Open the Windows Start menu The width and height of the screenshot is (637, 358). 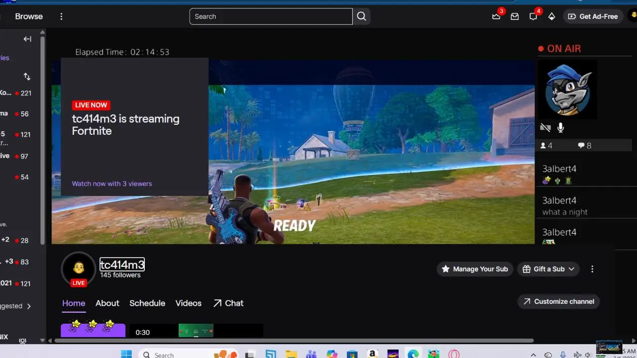(x=126, y=355)
